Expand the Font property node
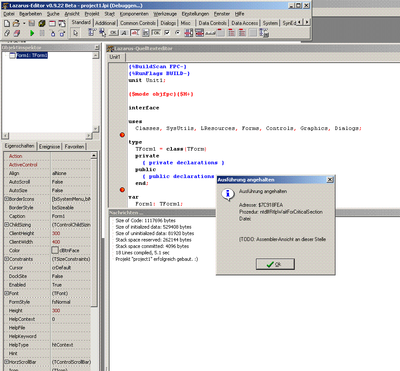 click(x=6, y=293)
